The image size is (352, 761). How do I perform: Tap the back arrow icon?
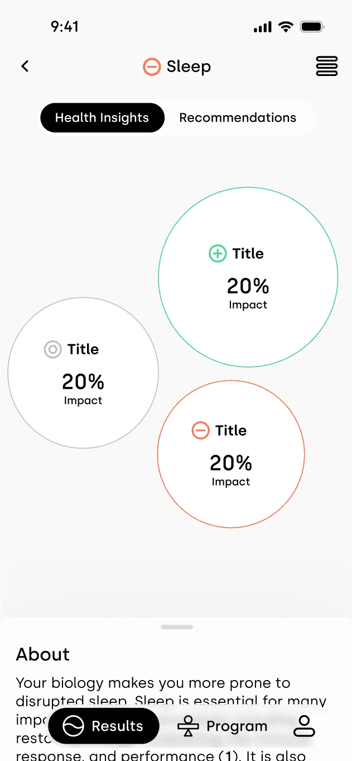(x=25, y=66)
